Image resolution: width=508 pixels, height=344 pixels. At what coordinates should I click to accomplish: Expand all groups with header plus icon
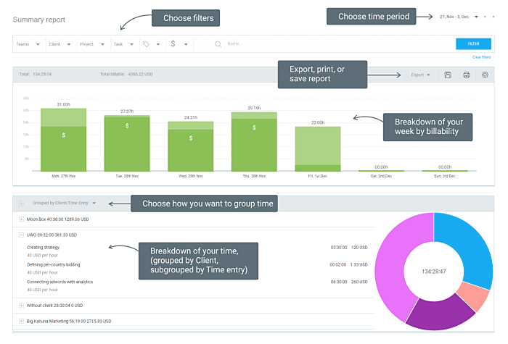pyautogui.click(x=21, y=204)
